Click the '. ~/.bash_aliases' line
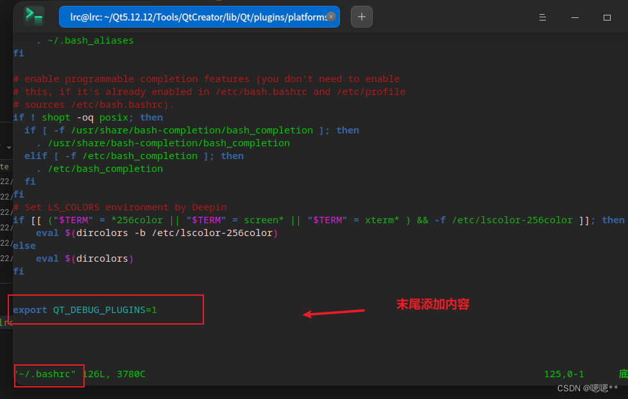 (85, 40)
